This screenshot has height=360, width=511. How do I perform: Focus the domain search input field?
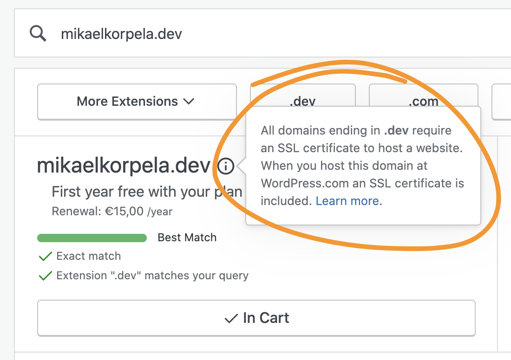click(279, 34)
